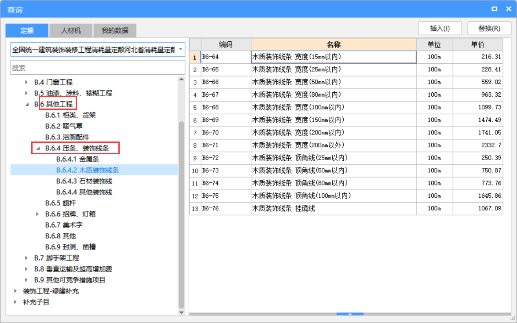This screenshot has width=517, height=323.
Task: Select B.6.9 封洞、凿槽 in tree
Action: 70,247
